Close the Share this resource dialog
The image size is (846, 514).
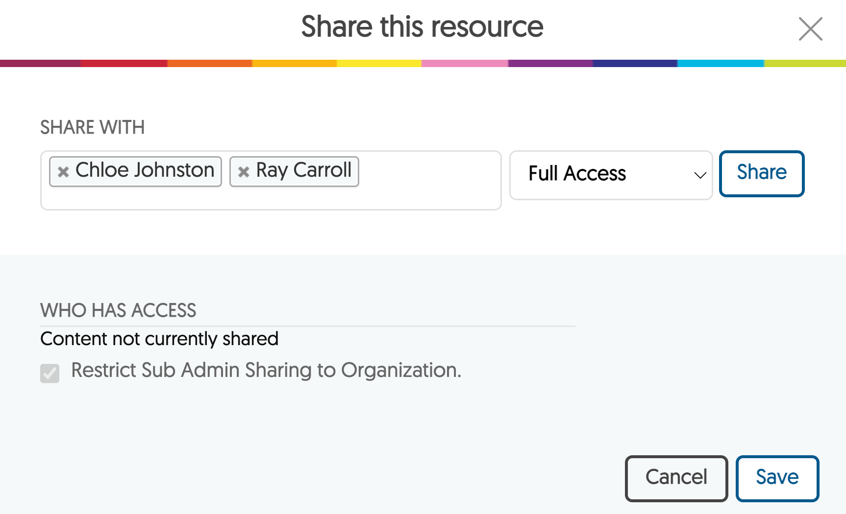(x=810, y=29)
